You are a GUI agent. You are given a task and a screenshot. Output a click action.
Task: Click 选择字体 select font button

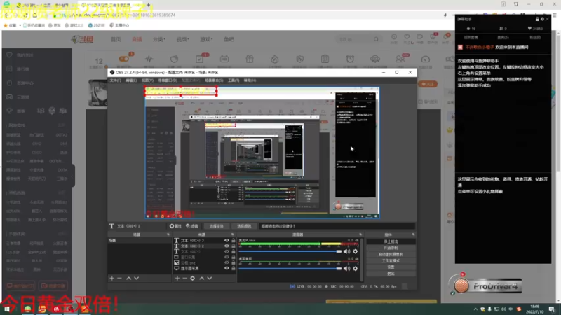tap(216, 226)
